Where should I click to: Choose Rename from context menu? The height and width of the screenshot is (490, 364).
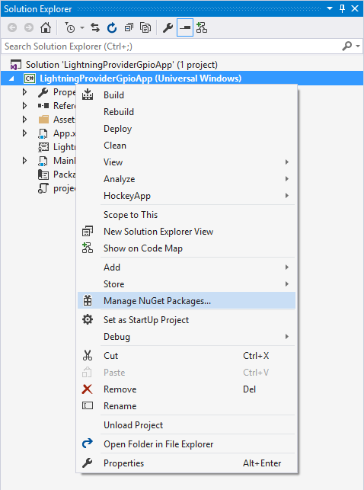point(187,406)
